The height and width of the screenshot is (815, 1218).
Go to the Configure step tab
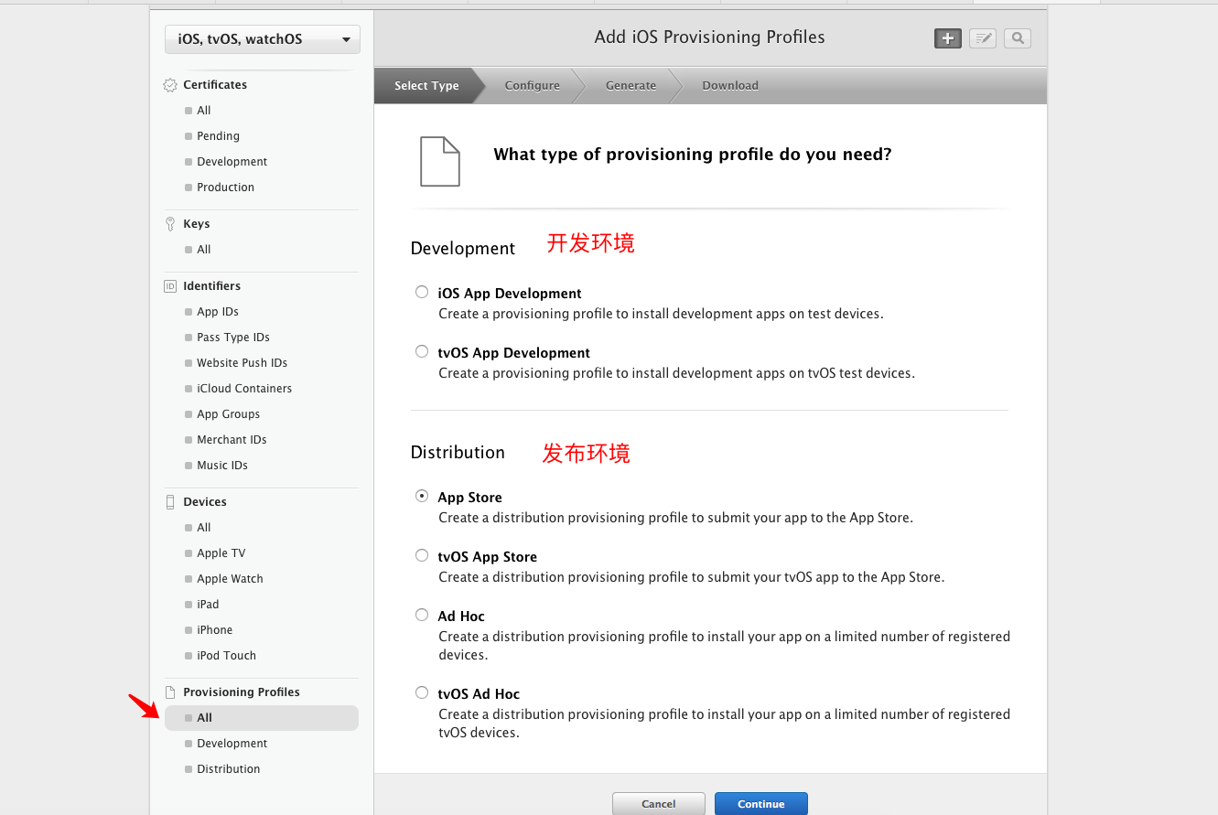(x=532, y=86)
